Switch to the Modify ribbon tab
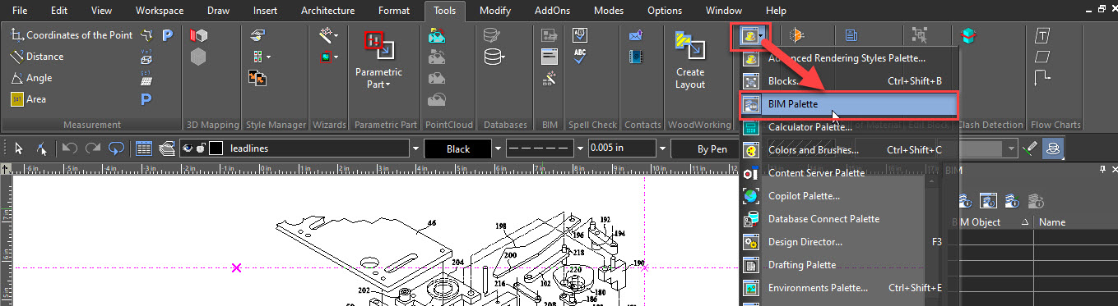Image resolution: width=1118 pixels, height=306 pixels. (x=494, y=11)
